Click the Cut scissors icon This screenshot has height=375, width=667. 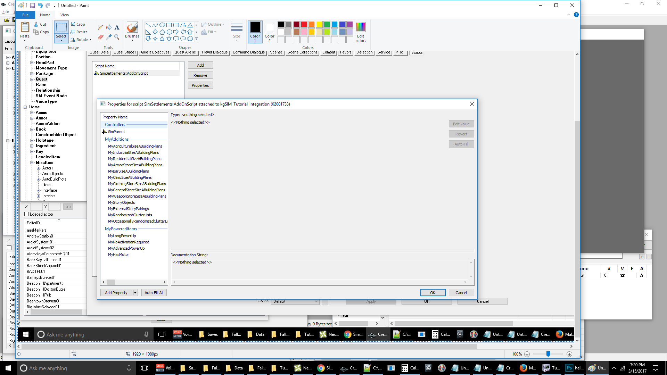[36, 24]
